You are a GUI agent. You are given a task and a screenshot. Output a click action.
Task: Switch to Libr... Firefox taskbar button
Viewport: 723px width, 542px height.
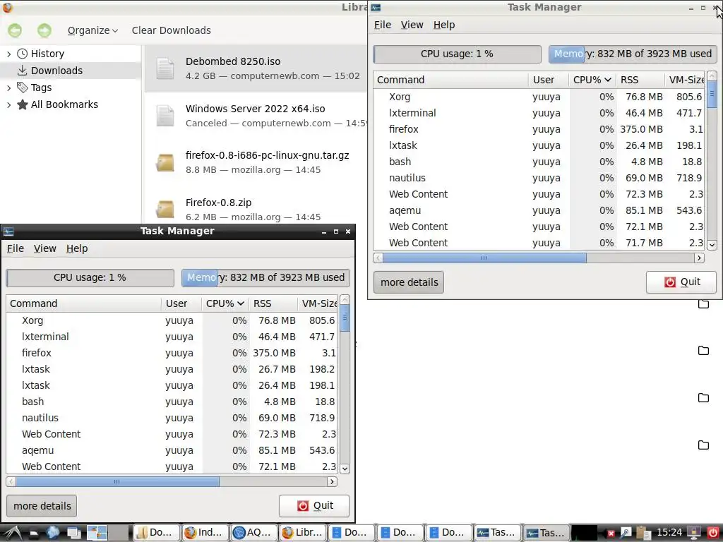click(302, 533)
